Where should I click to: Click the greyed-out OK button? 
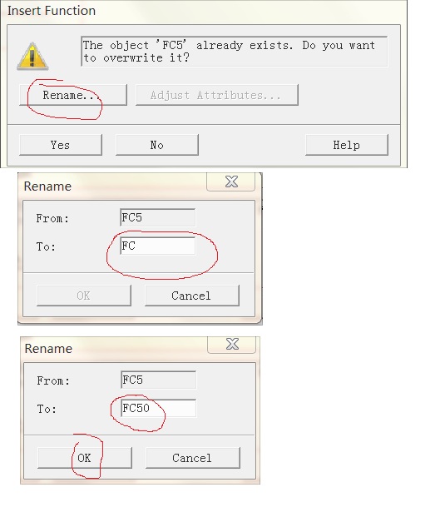click(x=84, y=296)
